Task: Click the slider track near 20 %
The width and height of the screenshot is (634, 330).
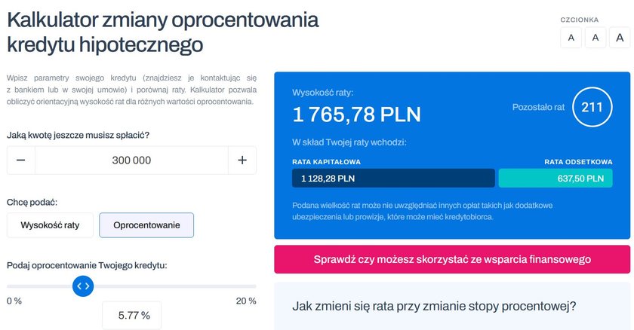Action: point(248,286)
